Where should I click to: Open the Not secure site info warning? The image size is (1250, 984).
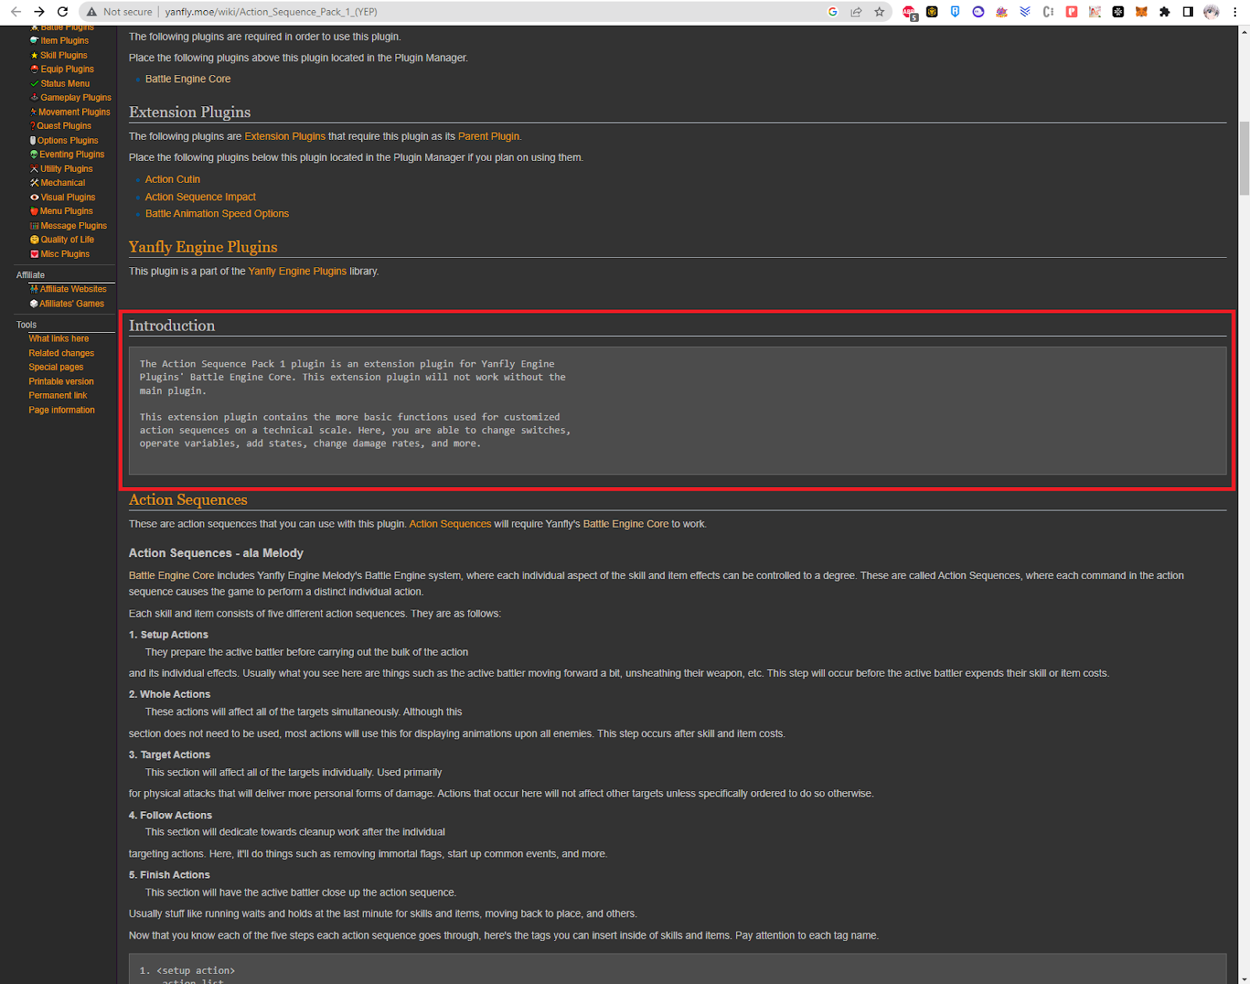tap(120, 12)
